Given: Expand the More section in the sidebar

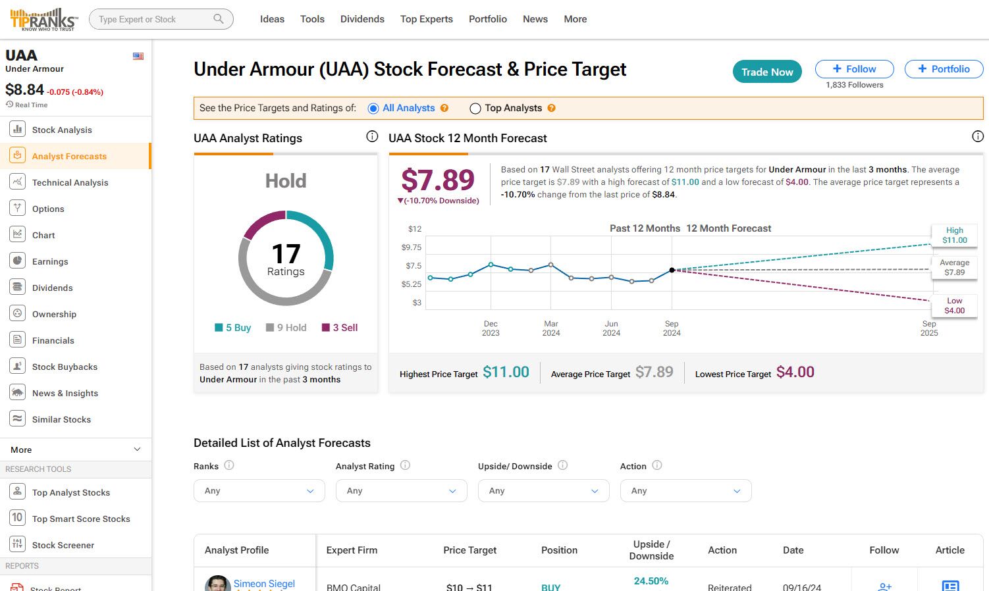Looking at the screenshot, I should point(76,450).
